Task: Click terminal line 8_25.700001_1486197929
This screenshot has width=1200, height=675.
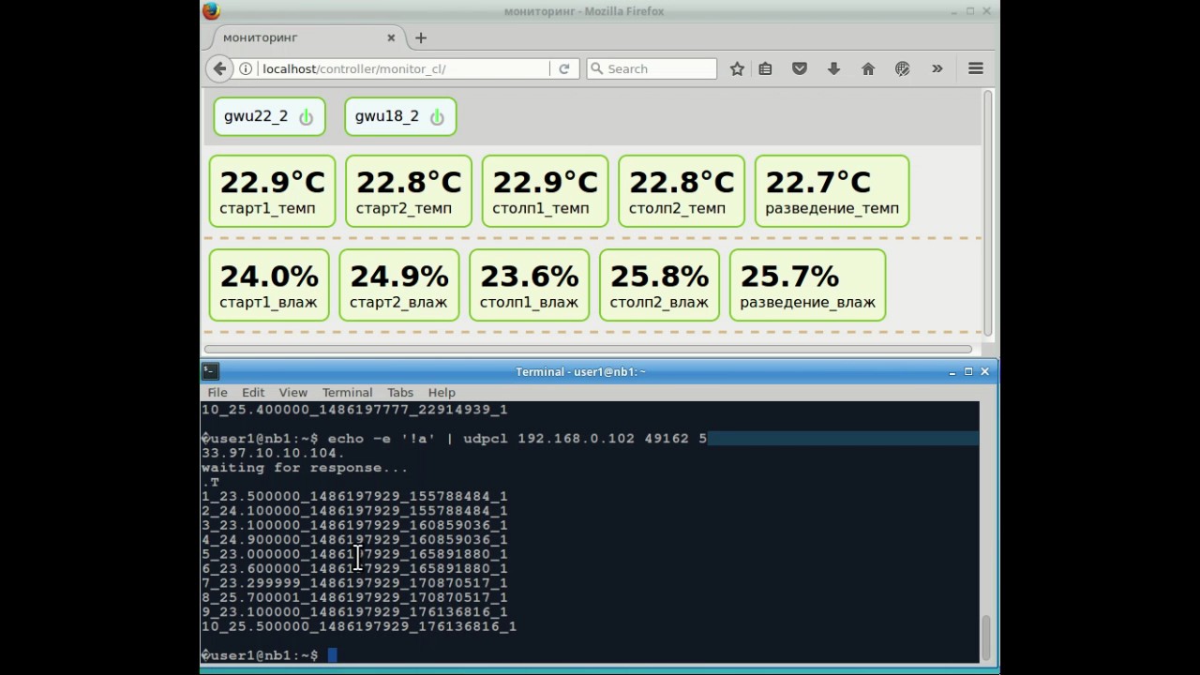Action: click(x=354, y=597)
